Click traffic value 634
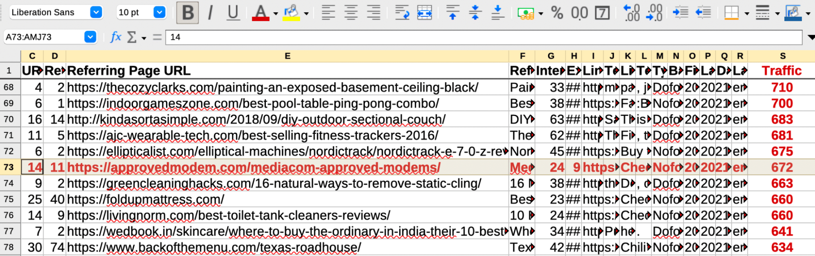This screenshot has height=256, width=815. pyautogui.click(x=782, y=247)
